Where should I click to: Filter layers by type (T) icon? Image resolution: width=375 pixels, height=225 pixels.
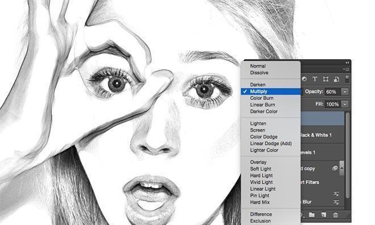pos(315,79)
